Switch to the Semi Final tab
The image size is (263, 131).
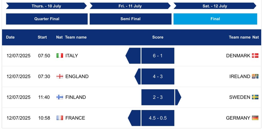coord(130,19)
